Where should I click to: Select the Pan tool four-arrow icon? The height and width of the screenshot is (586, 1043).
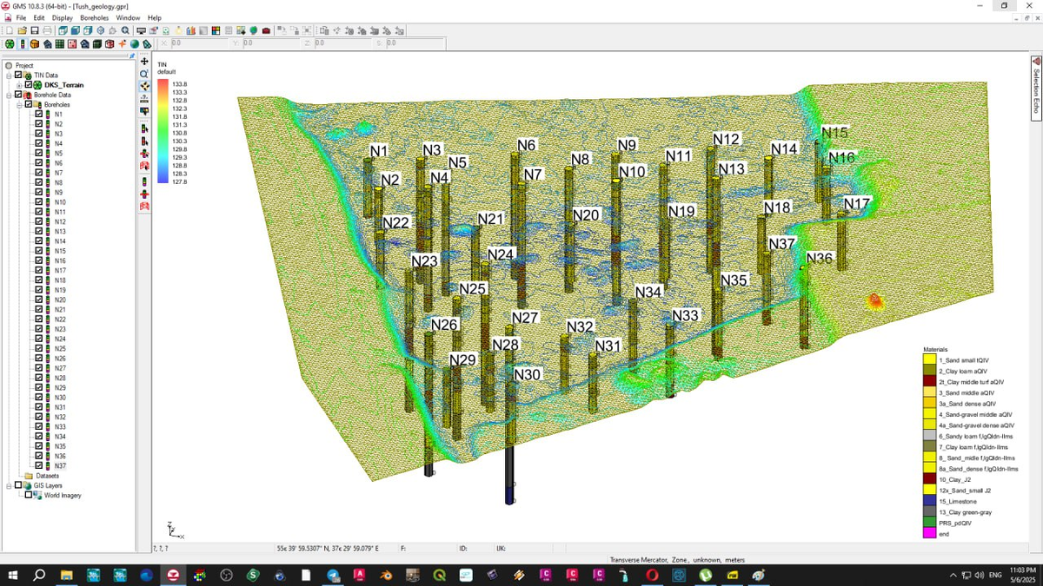[x=144, y=62]
